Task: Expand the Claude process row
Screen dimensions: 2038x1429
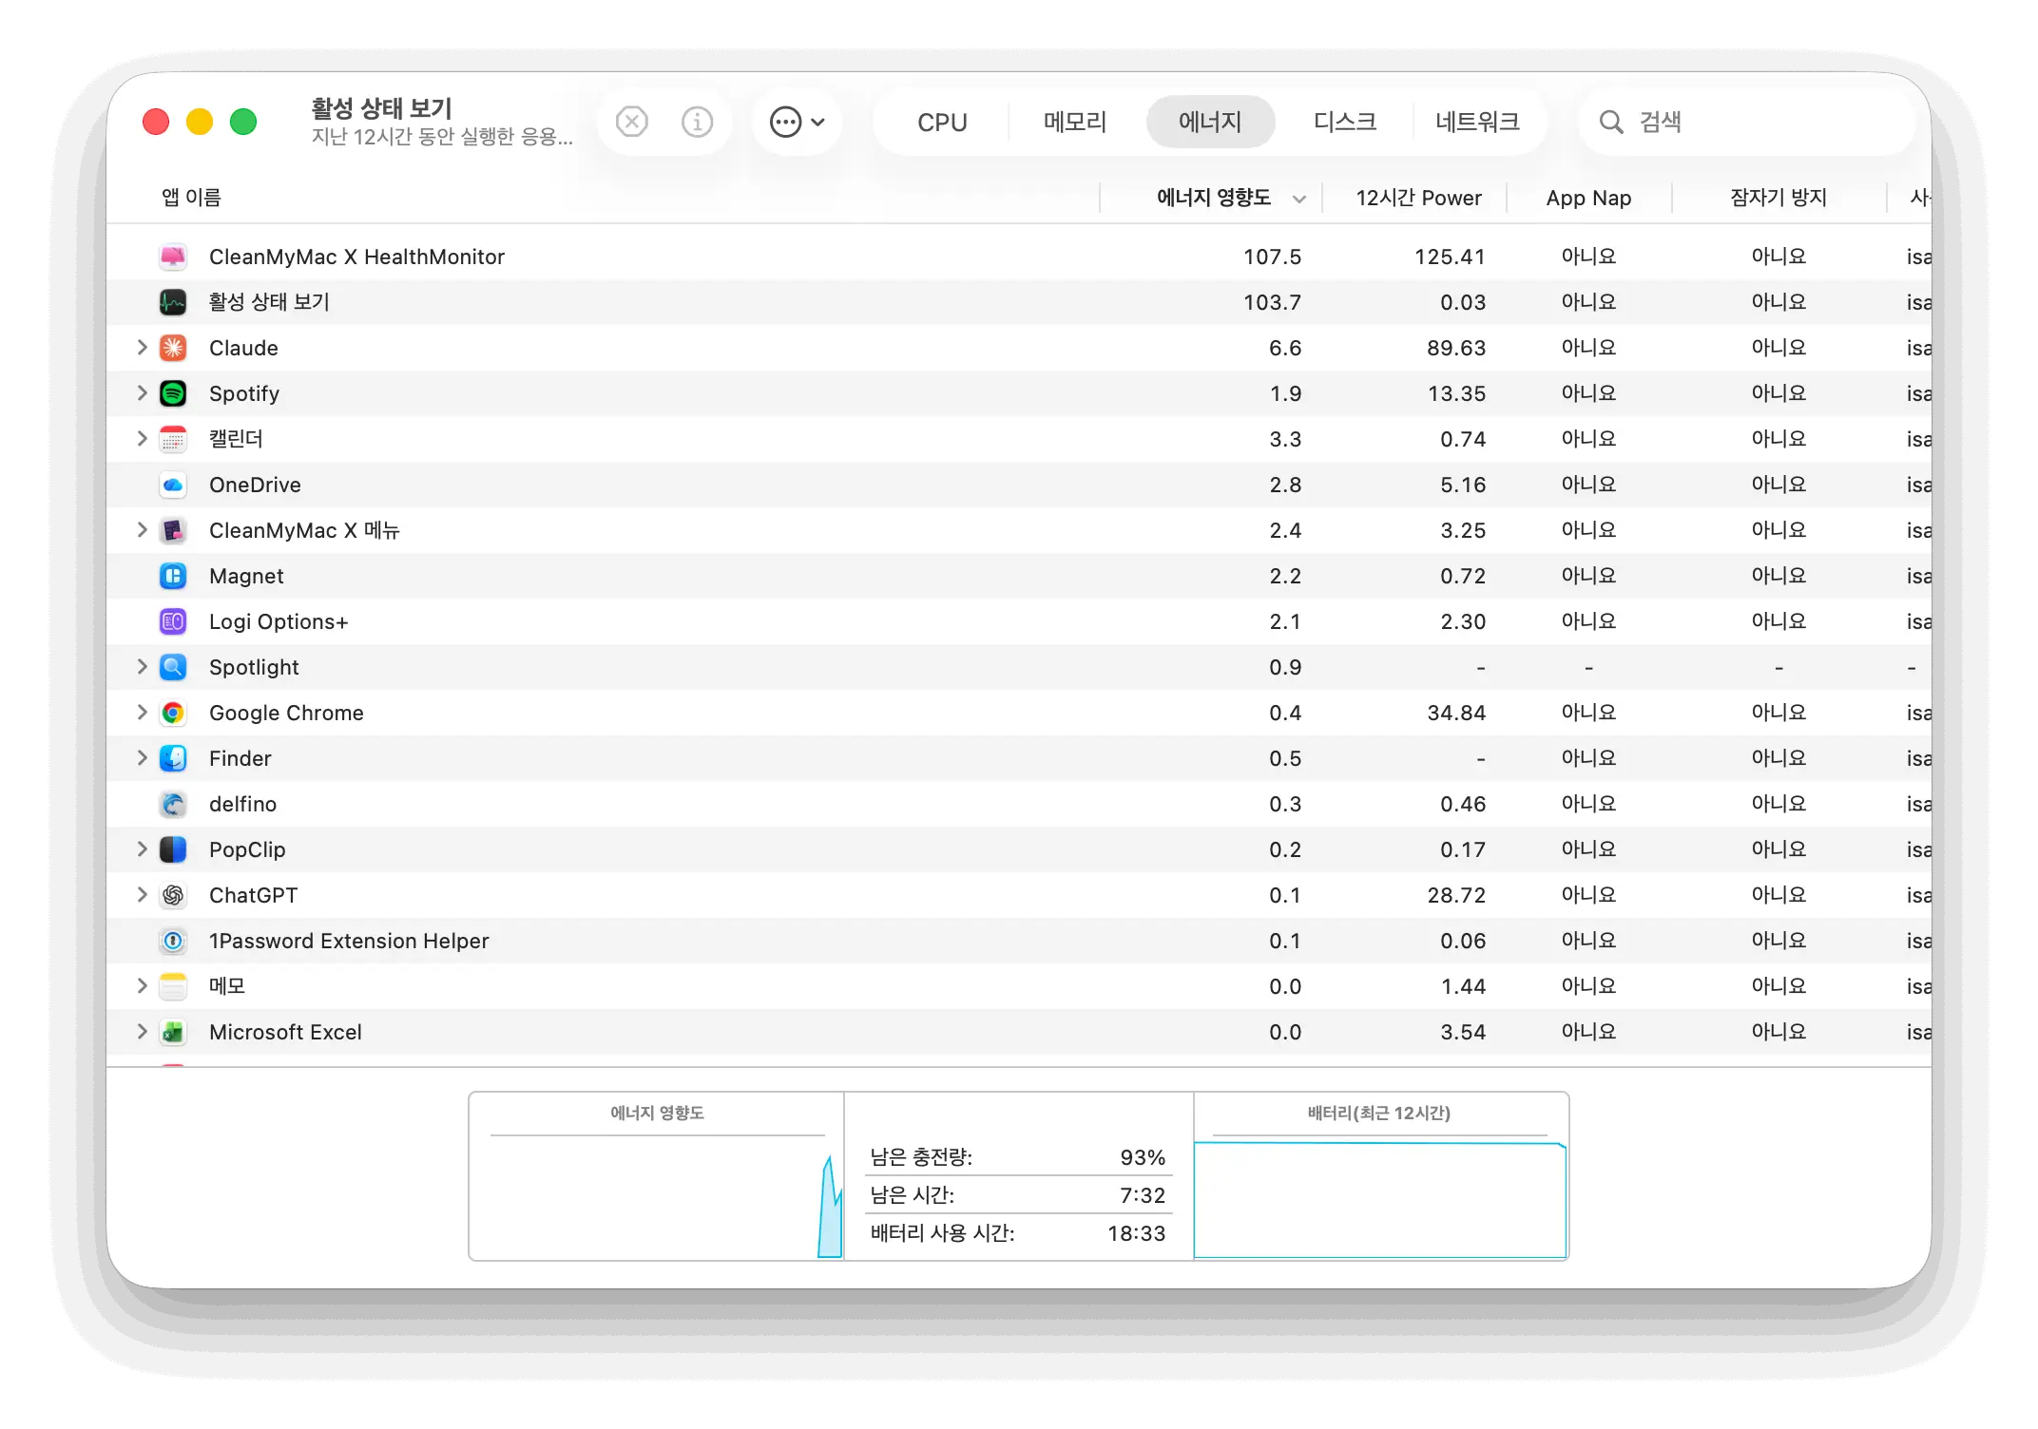Action: coord(142,348)
